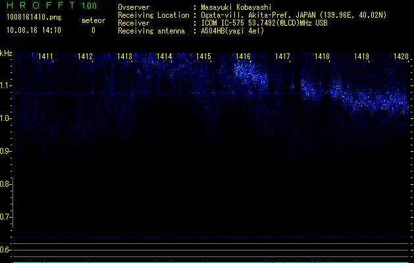Click the 1419 time axis marker

(361, 56)
